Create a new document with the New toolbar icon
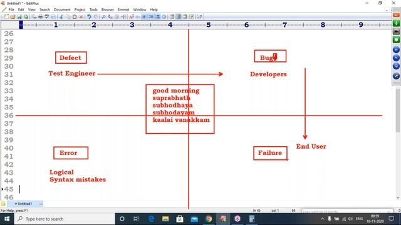Screen dimensions: 401x225 [6, 17]
